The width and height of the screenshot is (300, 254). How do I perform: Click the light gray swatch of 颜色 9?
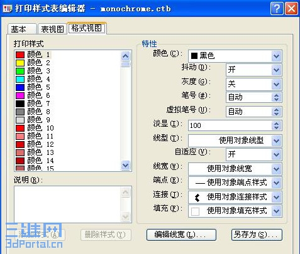pyautogui.click(x=20, y=120)
